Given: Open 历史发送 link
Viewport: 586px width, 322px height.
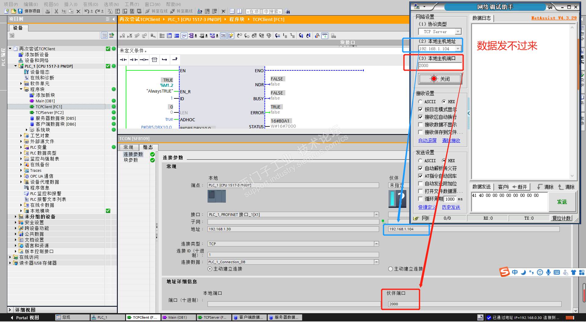Looking at the screenshot, I should point(451,207).
